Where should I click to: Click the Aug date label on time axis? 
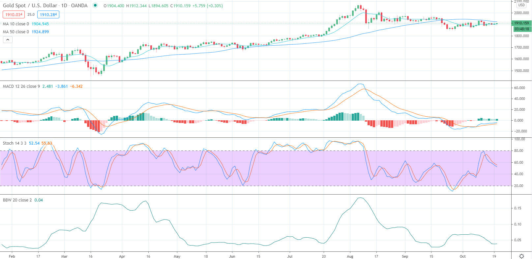coord(350,256)
